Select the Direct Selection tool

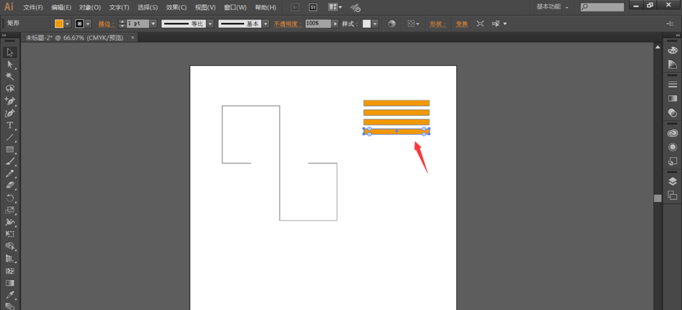coord(10,64)
